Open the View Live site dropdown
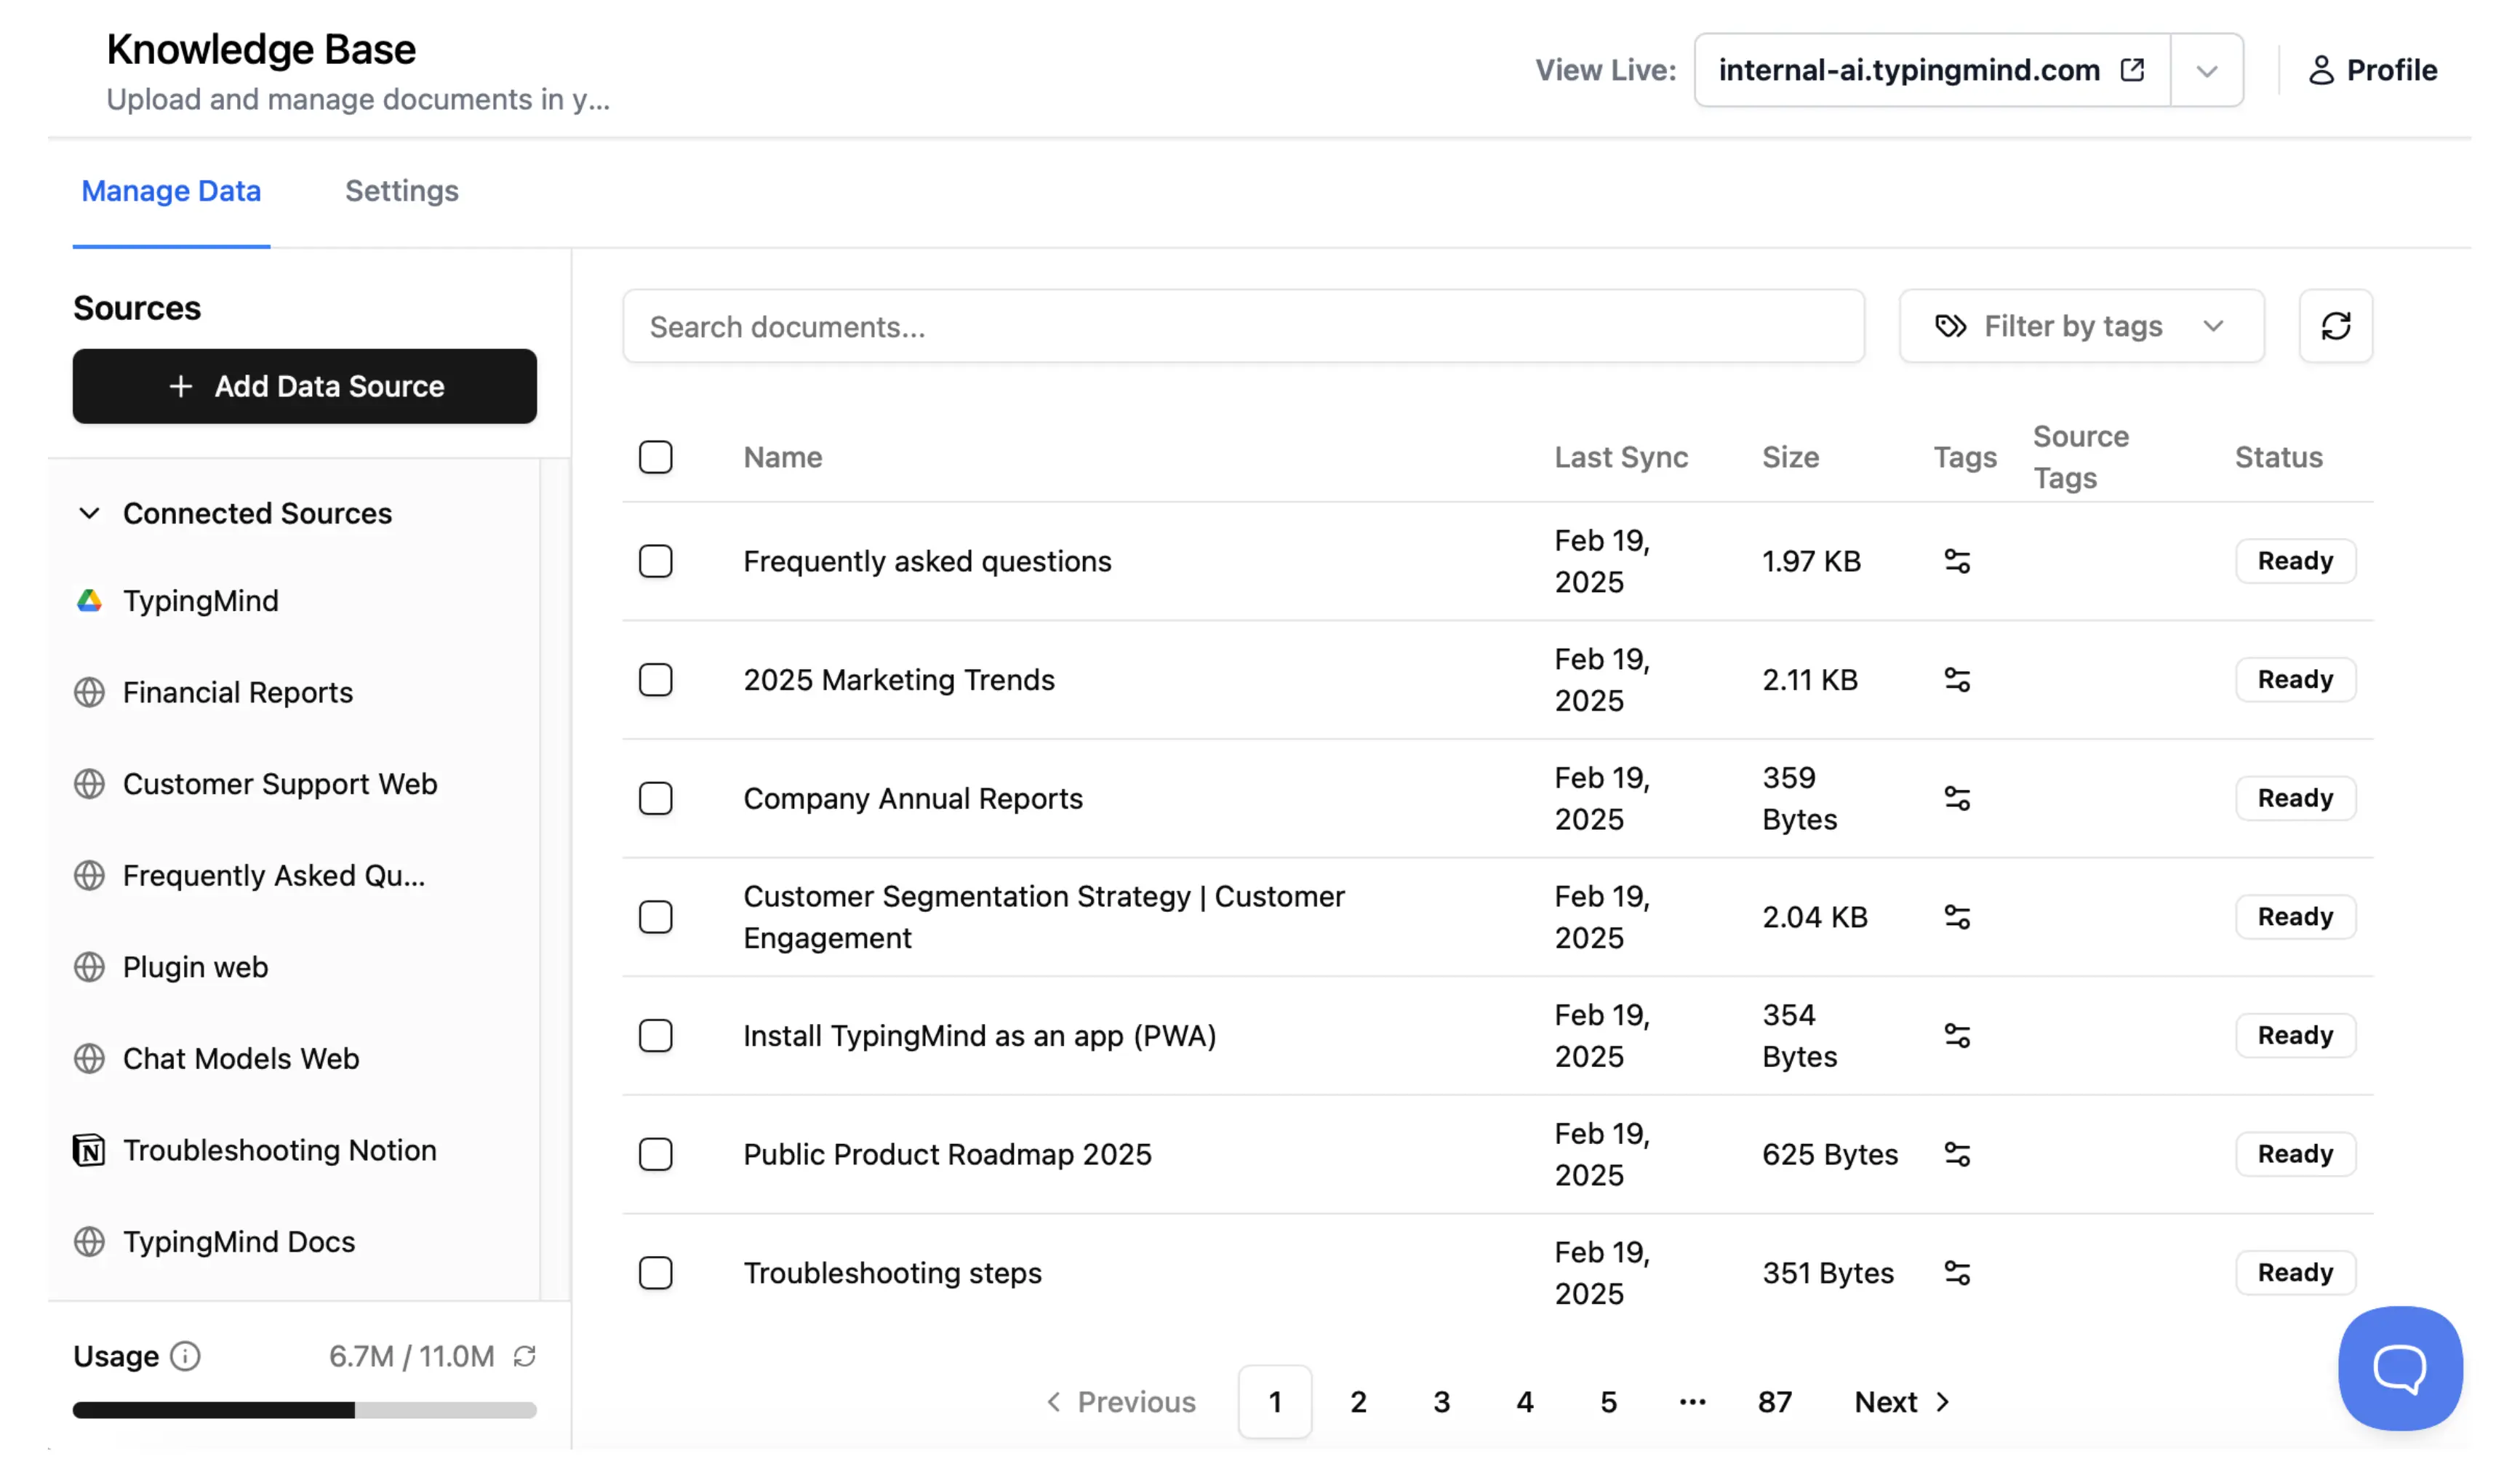2520x1464 pixels. click(x=2207, y=69)
